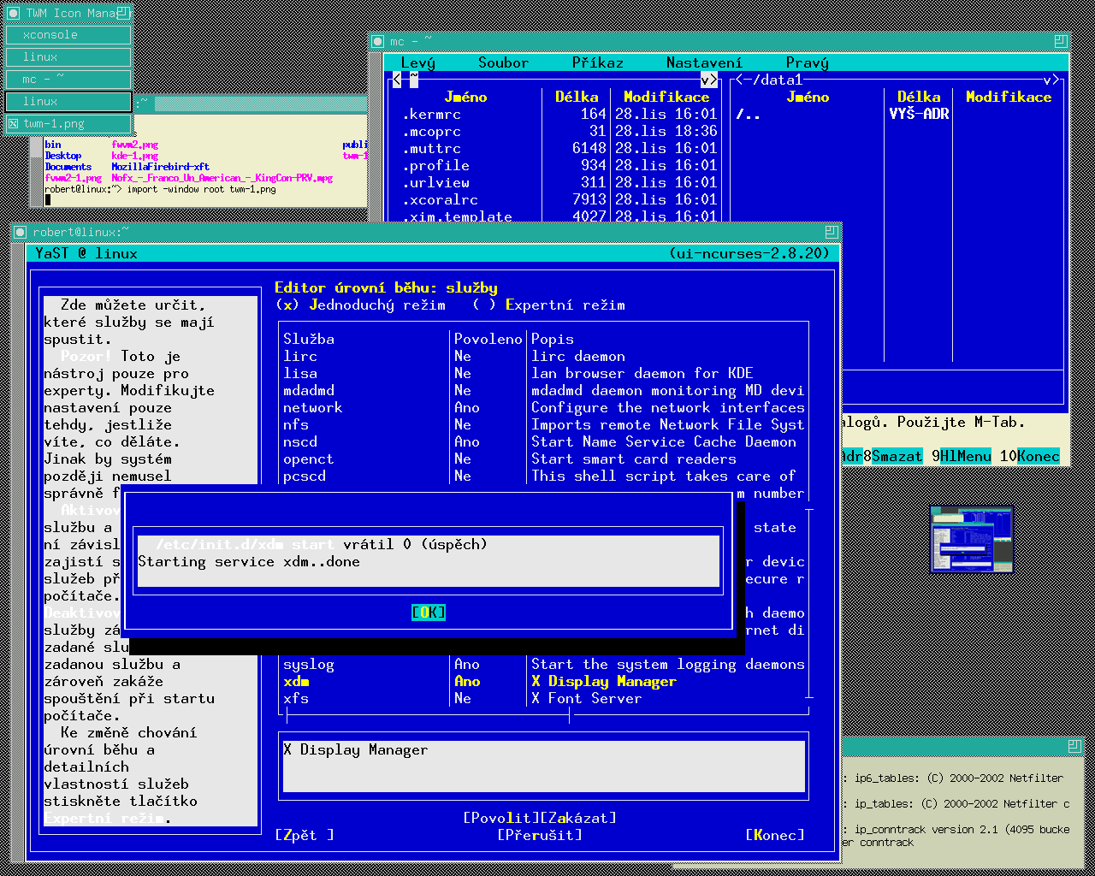The width and height of the screenshot is (1095, 876).
Task: Click the Přerušit button in YaST
Action: (540, 835)
